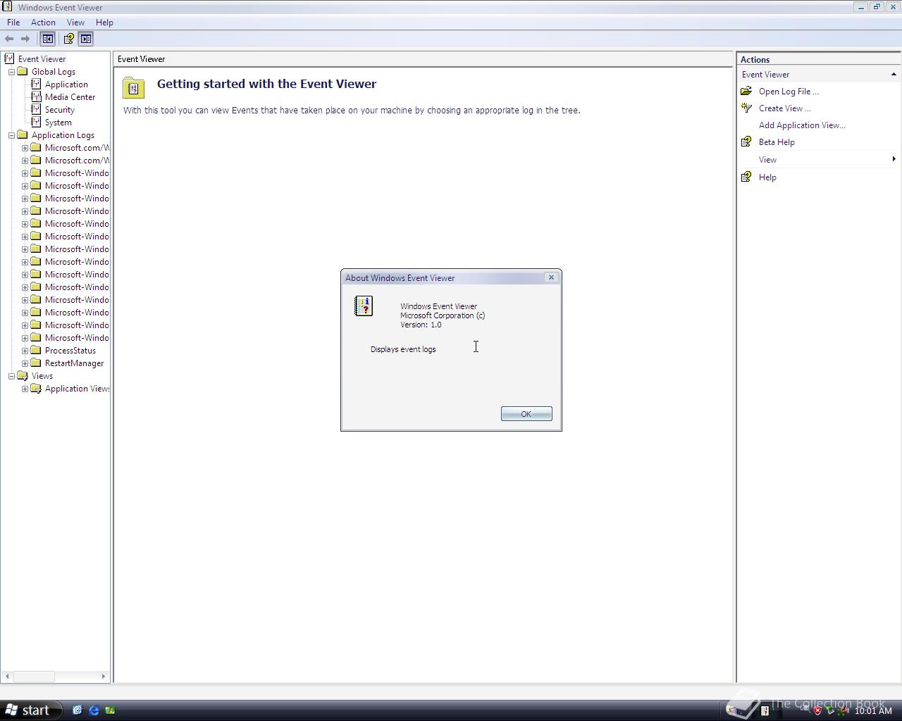This screenshot has width=902, height=721.
Task: Click the Help icon in Actions pane
Action: [746, 177]
